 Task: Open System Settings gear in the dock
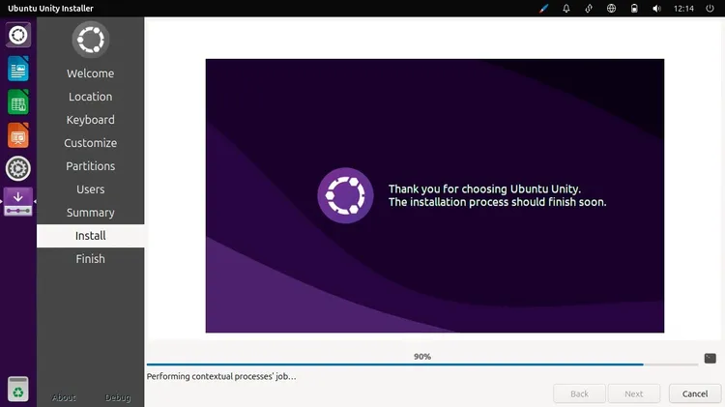[x=18, y=168]
